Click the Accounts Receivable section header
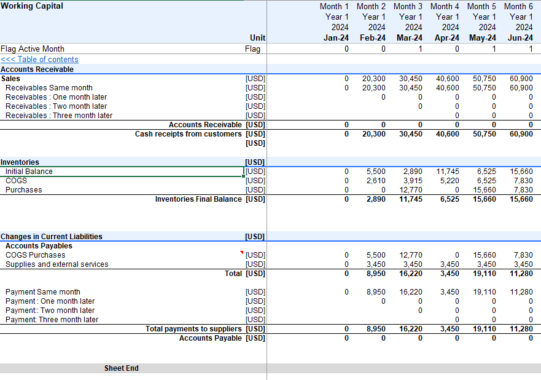 tap(37, 69)
